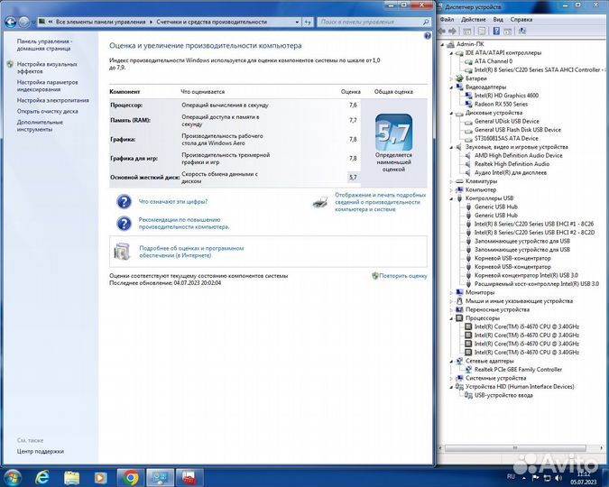Select 'ATA Channel 0' item
609x487 pixels.
click(494, 61)
